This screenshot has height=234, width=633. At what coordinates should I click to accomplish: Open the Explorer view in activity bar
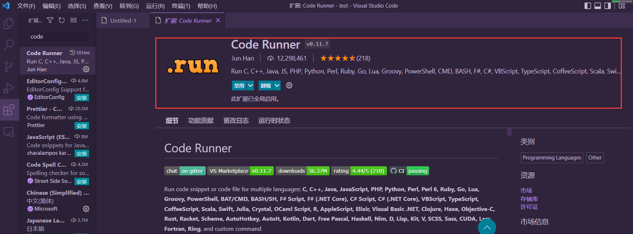point(9,23)
